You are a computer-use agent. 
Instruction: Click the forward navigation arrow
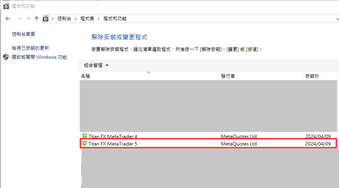click(x=19, y=19)
